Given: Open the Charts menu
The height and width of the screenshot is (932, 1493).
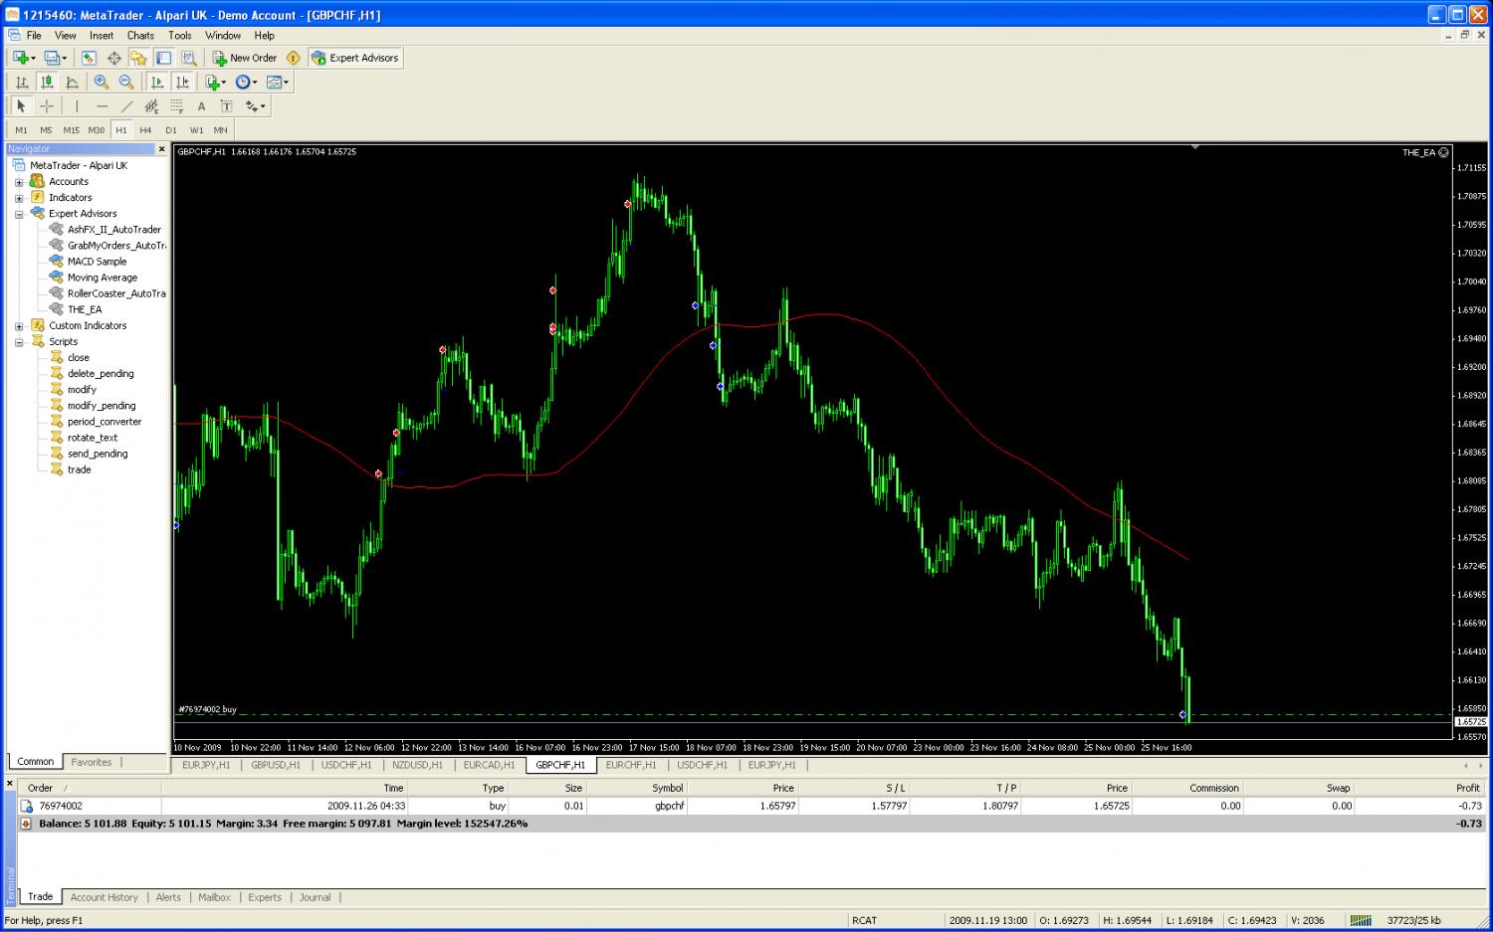Looking at the screenshot, I should click(x=140, y=35).
